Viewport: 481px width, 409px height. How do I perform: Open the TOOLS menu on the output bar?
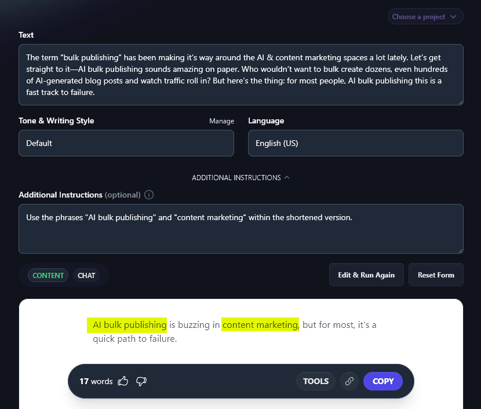tap(315, 381)
